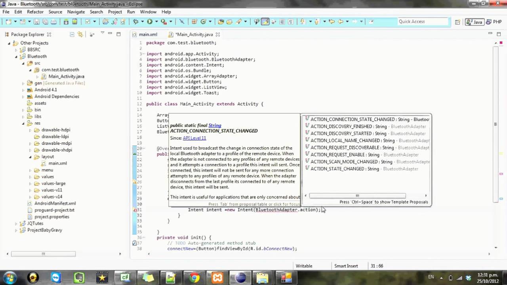Image resolution: width=507 pixels, height=285 pixels.
Task: Click the Back navigation arrow icon
Action: [x=340, y=22]
